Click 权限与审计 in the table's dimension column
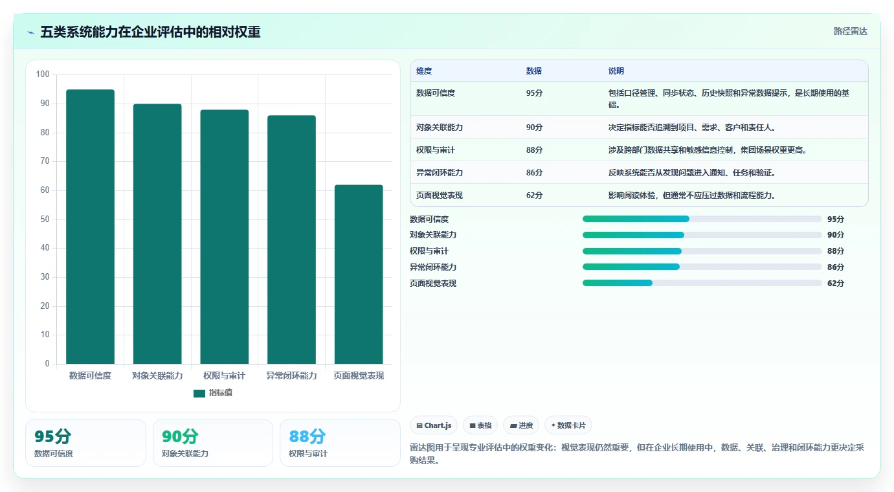This screenshot has height=492, width=894. 436,150
